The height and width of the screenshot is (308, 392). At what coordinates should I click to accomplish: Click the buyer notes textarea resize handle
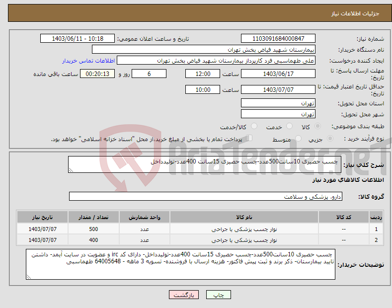click(29, 277)
